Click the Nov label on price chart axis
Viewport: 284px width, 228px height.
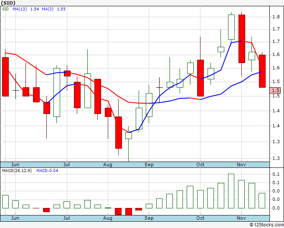pos(241,165)
